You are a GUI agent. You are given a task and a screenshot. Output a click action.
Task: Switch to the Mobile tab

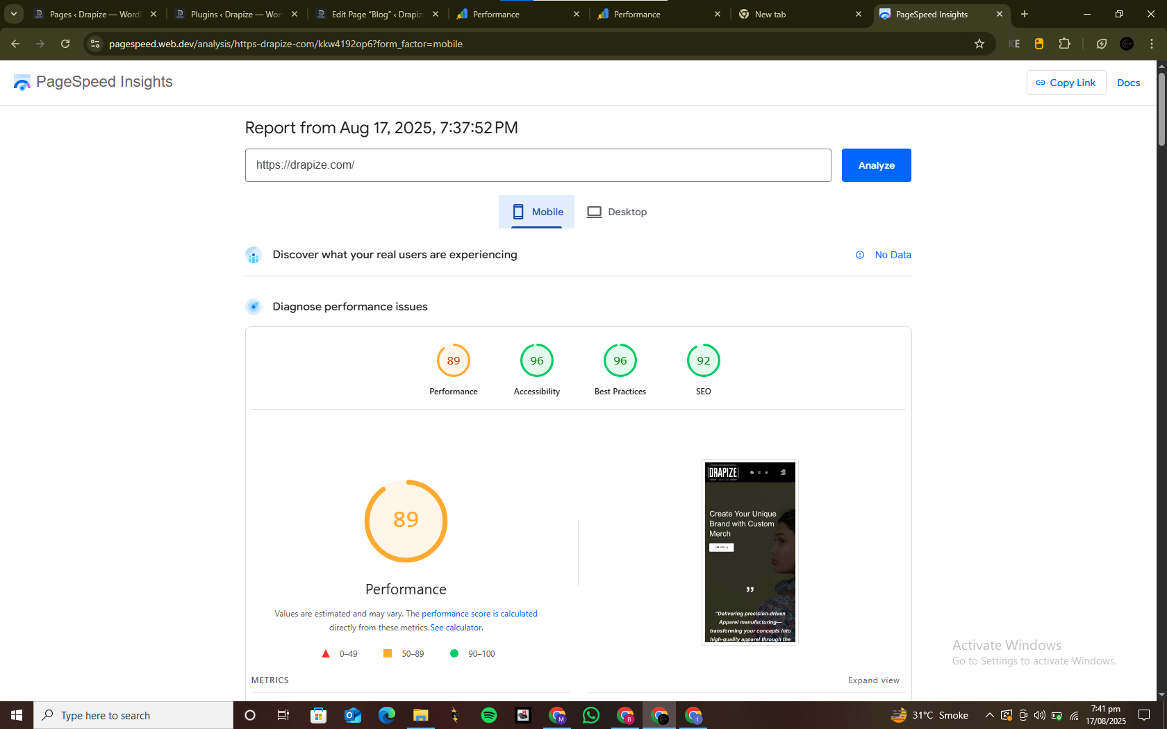536,212
